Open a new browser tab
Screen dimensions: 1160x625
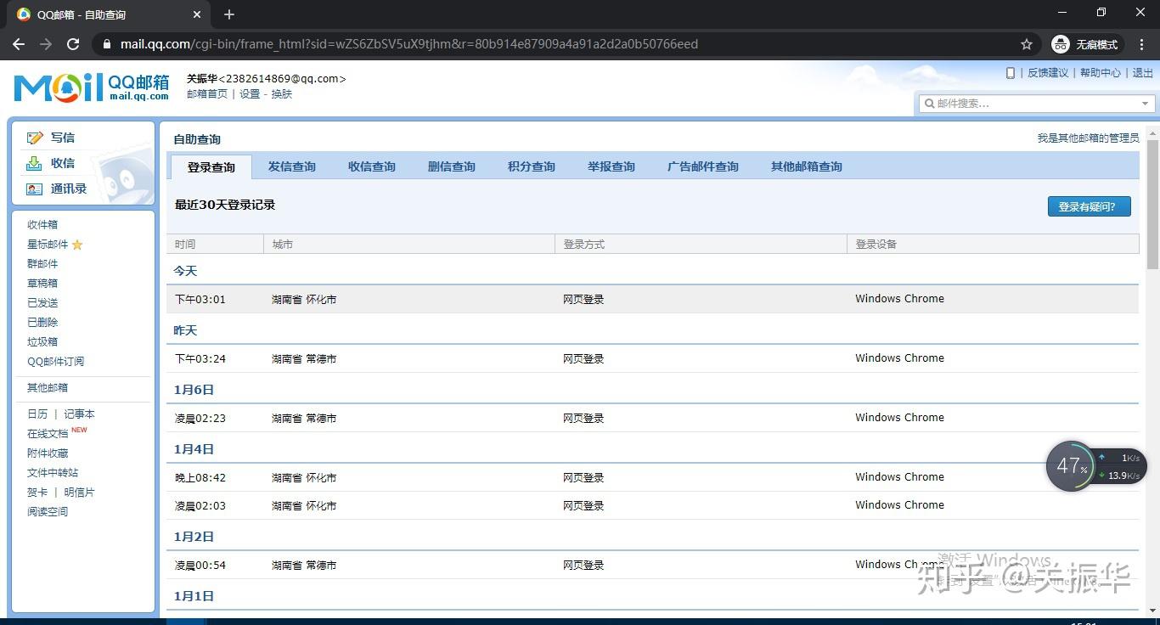229,14
